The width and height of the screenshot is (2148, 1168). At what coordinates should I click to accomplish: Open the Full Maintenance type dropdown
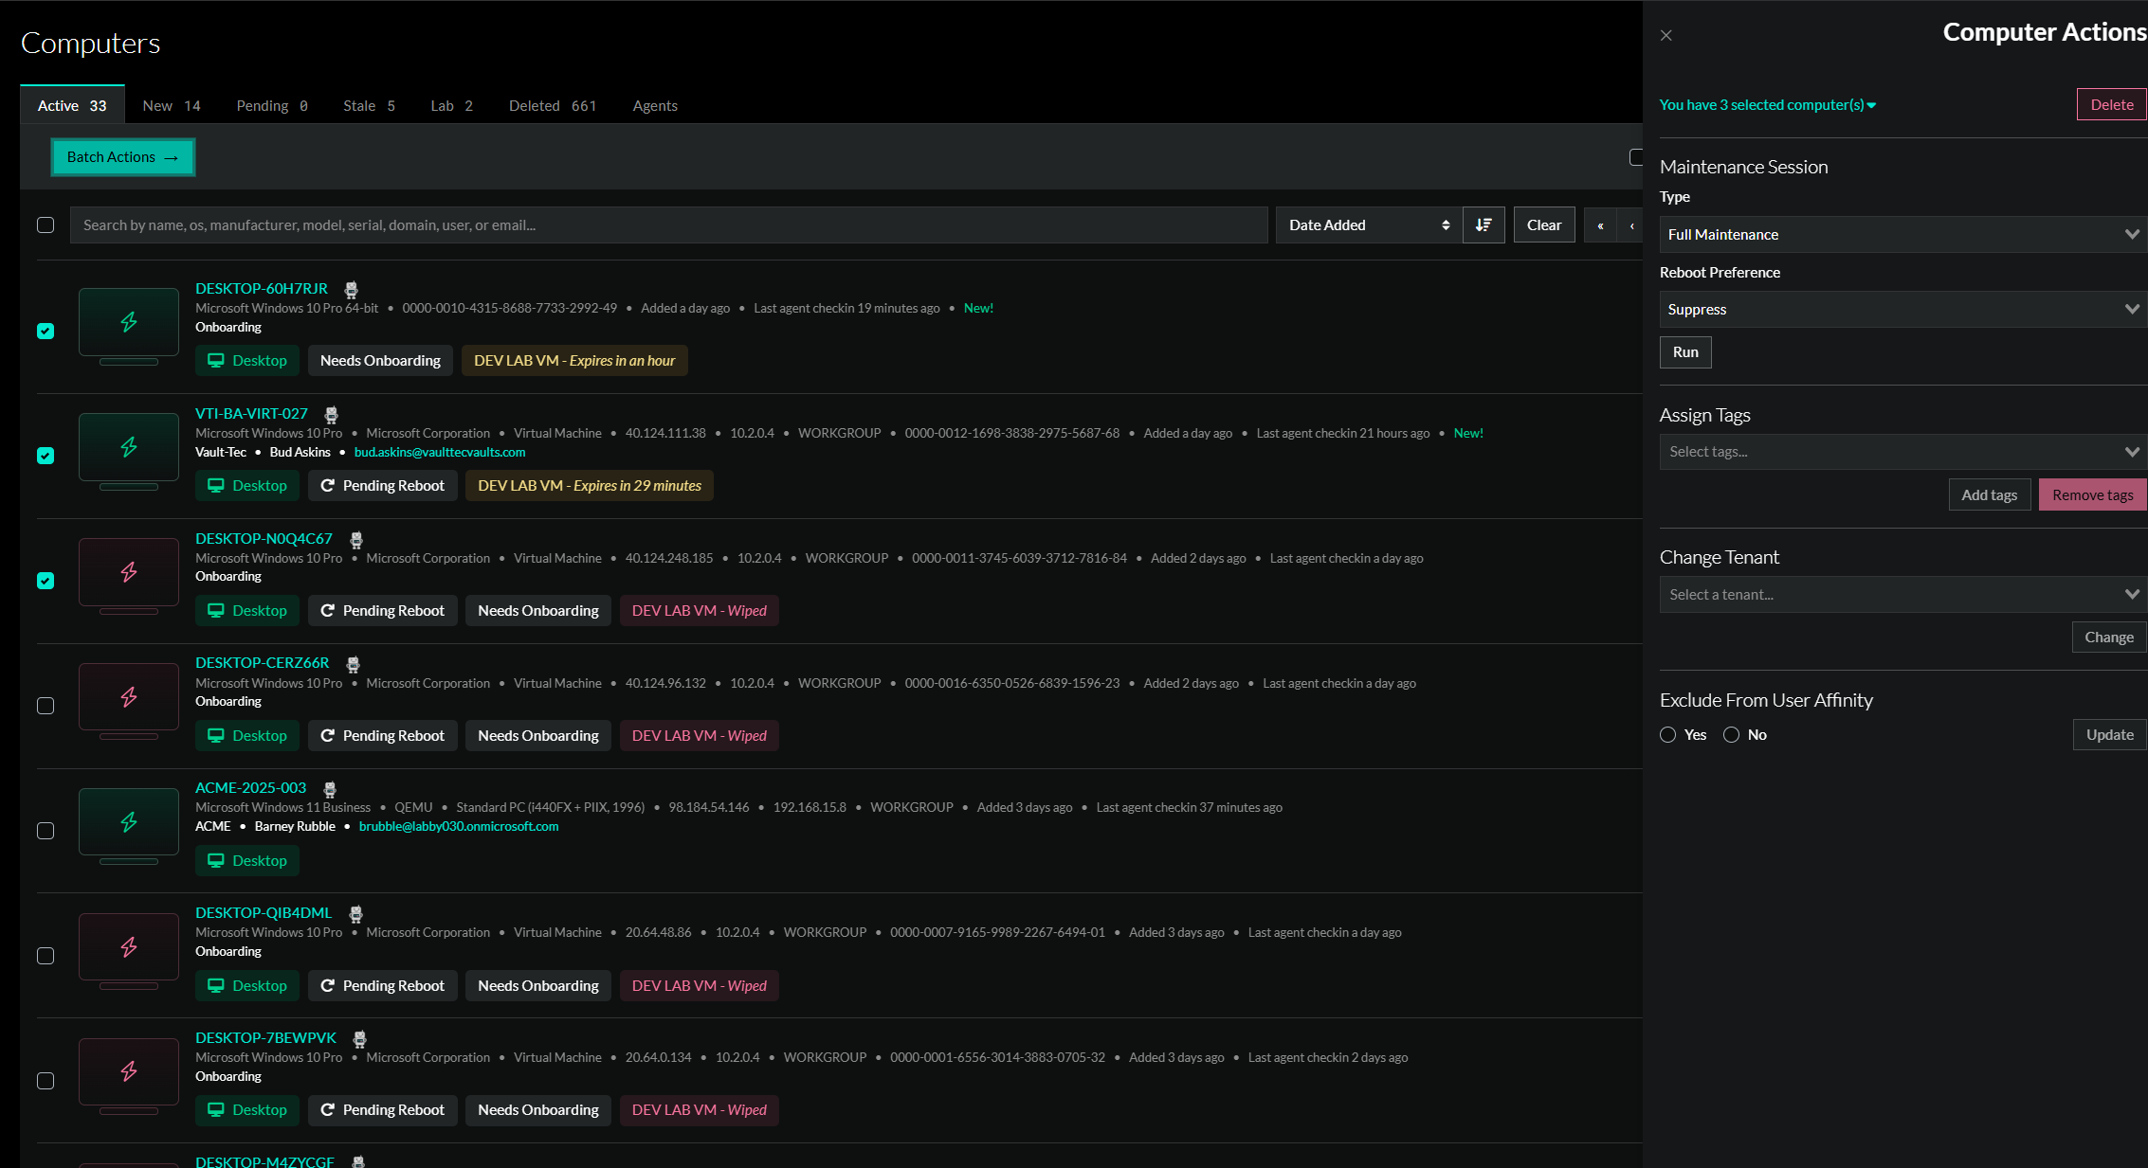[1903, 235]
